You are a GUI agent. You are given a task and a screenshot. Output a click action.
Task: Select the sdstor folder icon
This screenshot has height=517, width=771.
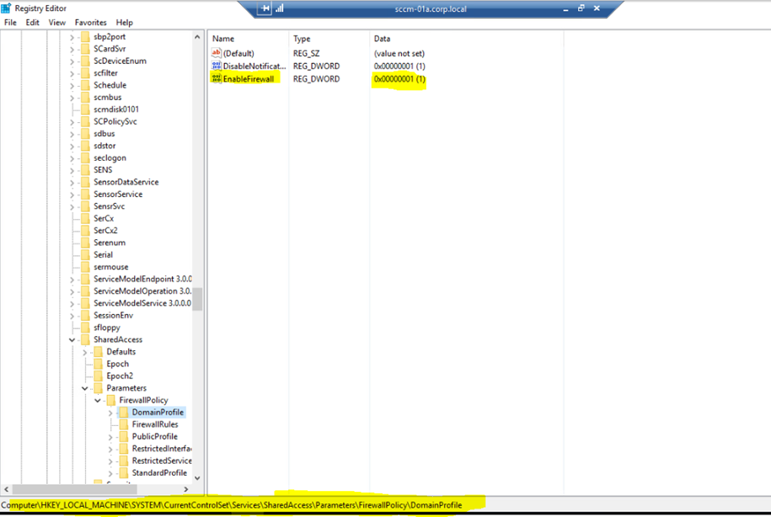coord(86,146)
